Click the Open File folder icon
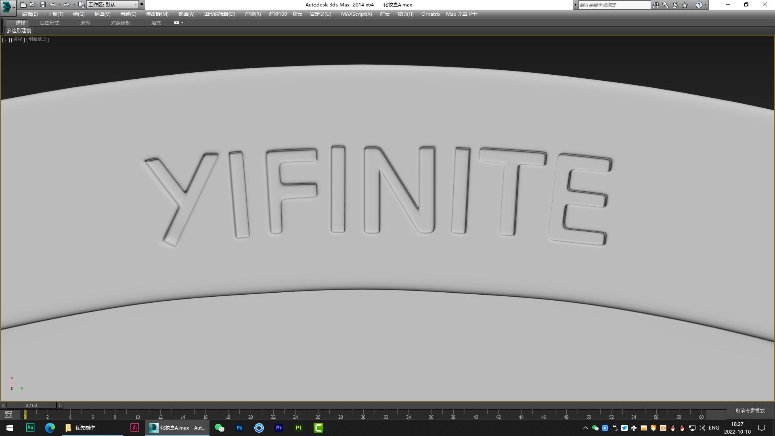Image resolution: width=775 pixels, height=436 pixels. (x=33, y=5)
